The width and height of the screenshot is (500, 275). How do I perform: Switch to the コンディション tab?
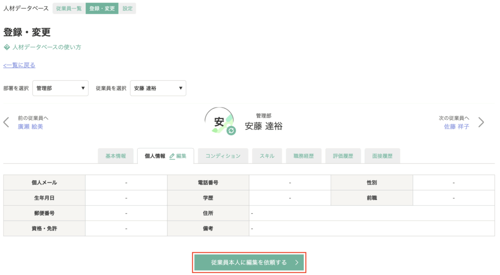pos(223,156)
